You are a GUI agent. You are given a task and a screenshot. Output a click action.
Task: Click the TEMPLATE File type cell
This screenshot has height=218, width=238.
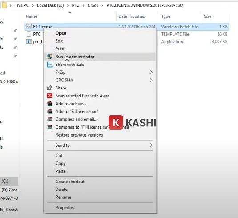[175, 34]
